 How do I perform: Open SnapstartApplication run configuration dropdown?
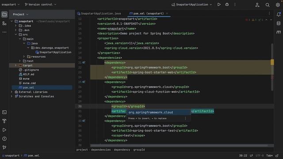pyautogui.click(x=191, y=4)
